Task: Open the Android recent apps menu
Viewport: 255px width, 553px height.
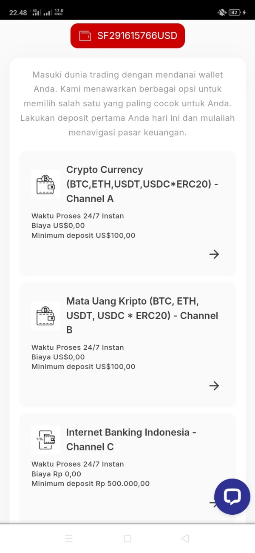Action: [69, 539]
